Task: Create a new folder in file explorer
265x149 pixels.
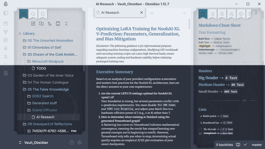Action: click(41, 24)
